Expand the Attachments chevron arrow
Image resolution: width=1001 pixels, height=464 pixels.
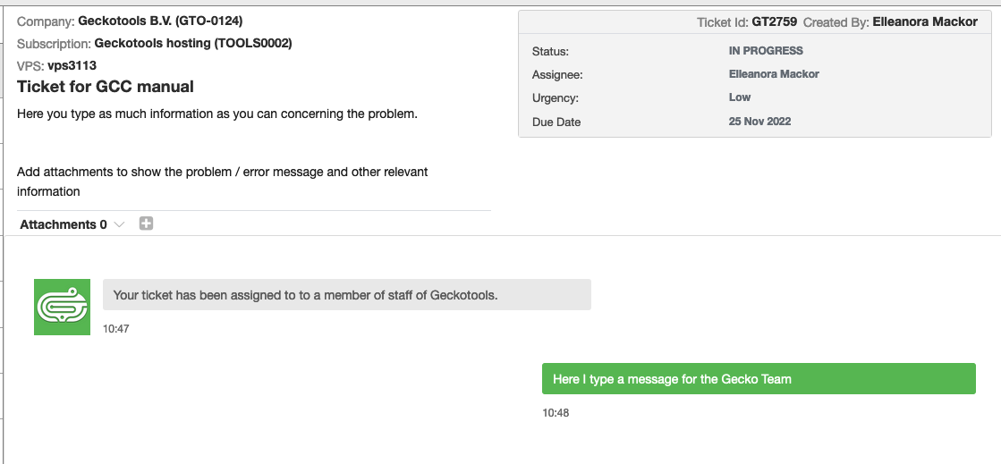pyautogui.click(x=119, y=225)
